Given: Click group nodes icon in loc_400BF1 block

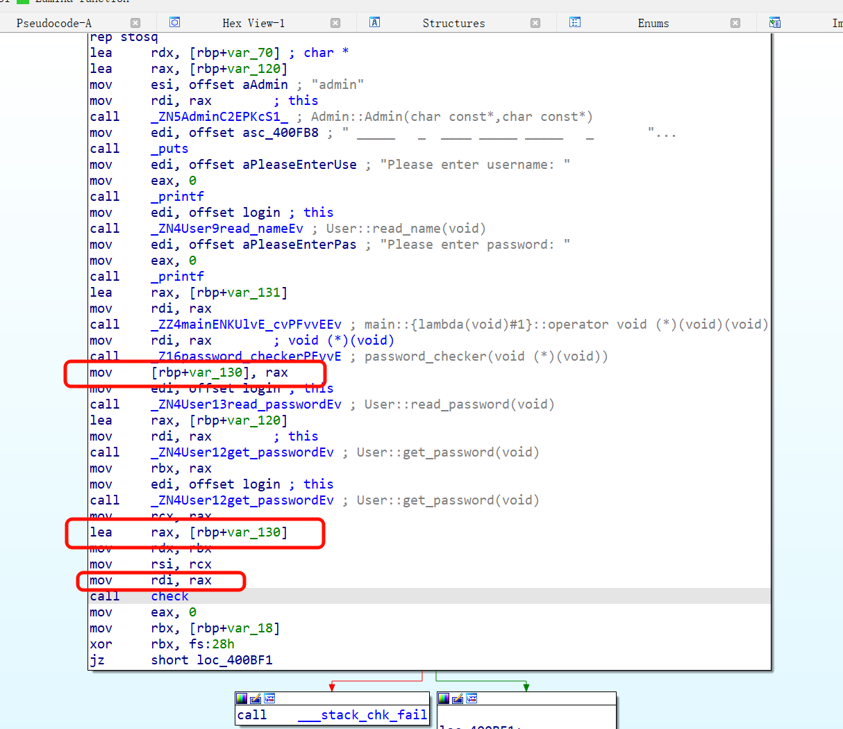Looking at the screenshot, I should pyautogui.click(x=471, y=698).
